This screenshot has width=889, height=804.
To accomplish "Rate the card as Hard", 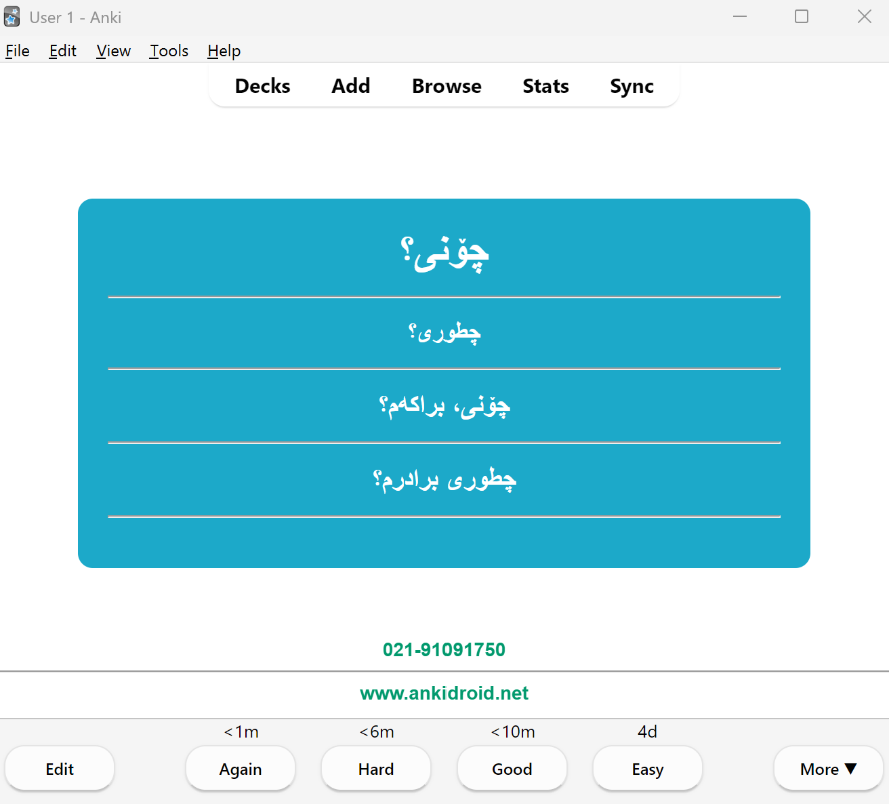I will (x=376, y=769).
